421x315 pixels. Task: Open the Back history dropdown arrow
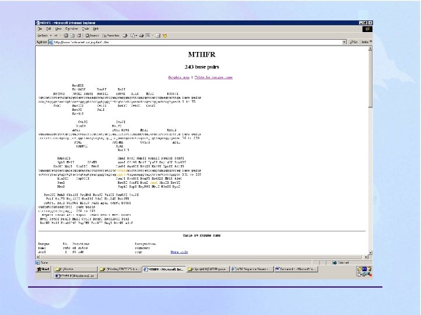51,36
